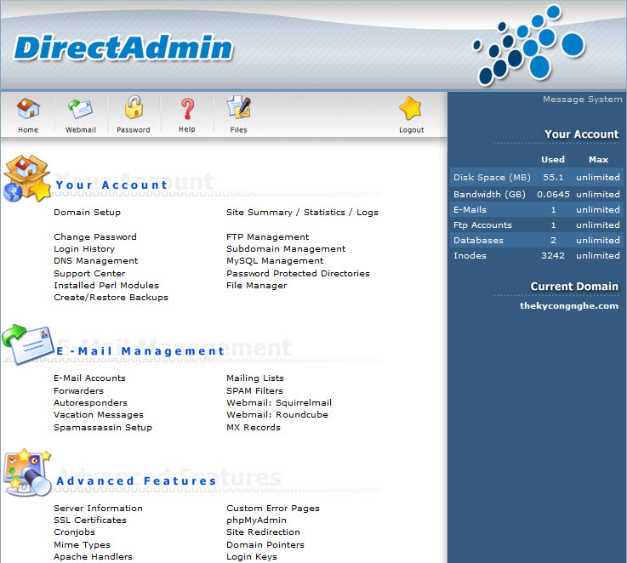
Task: Click the E-Mail Management envelope icon
Action: coord(27,344)
